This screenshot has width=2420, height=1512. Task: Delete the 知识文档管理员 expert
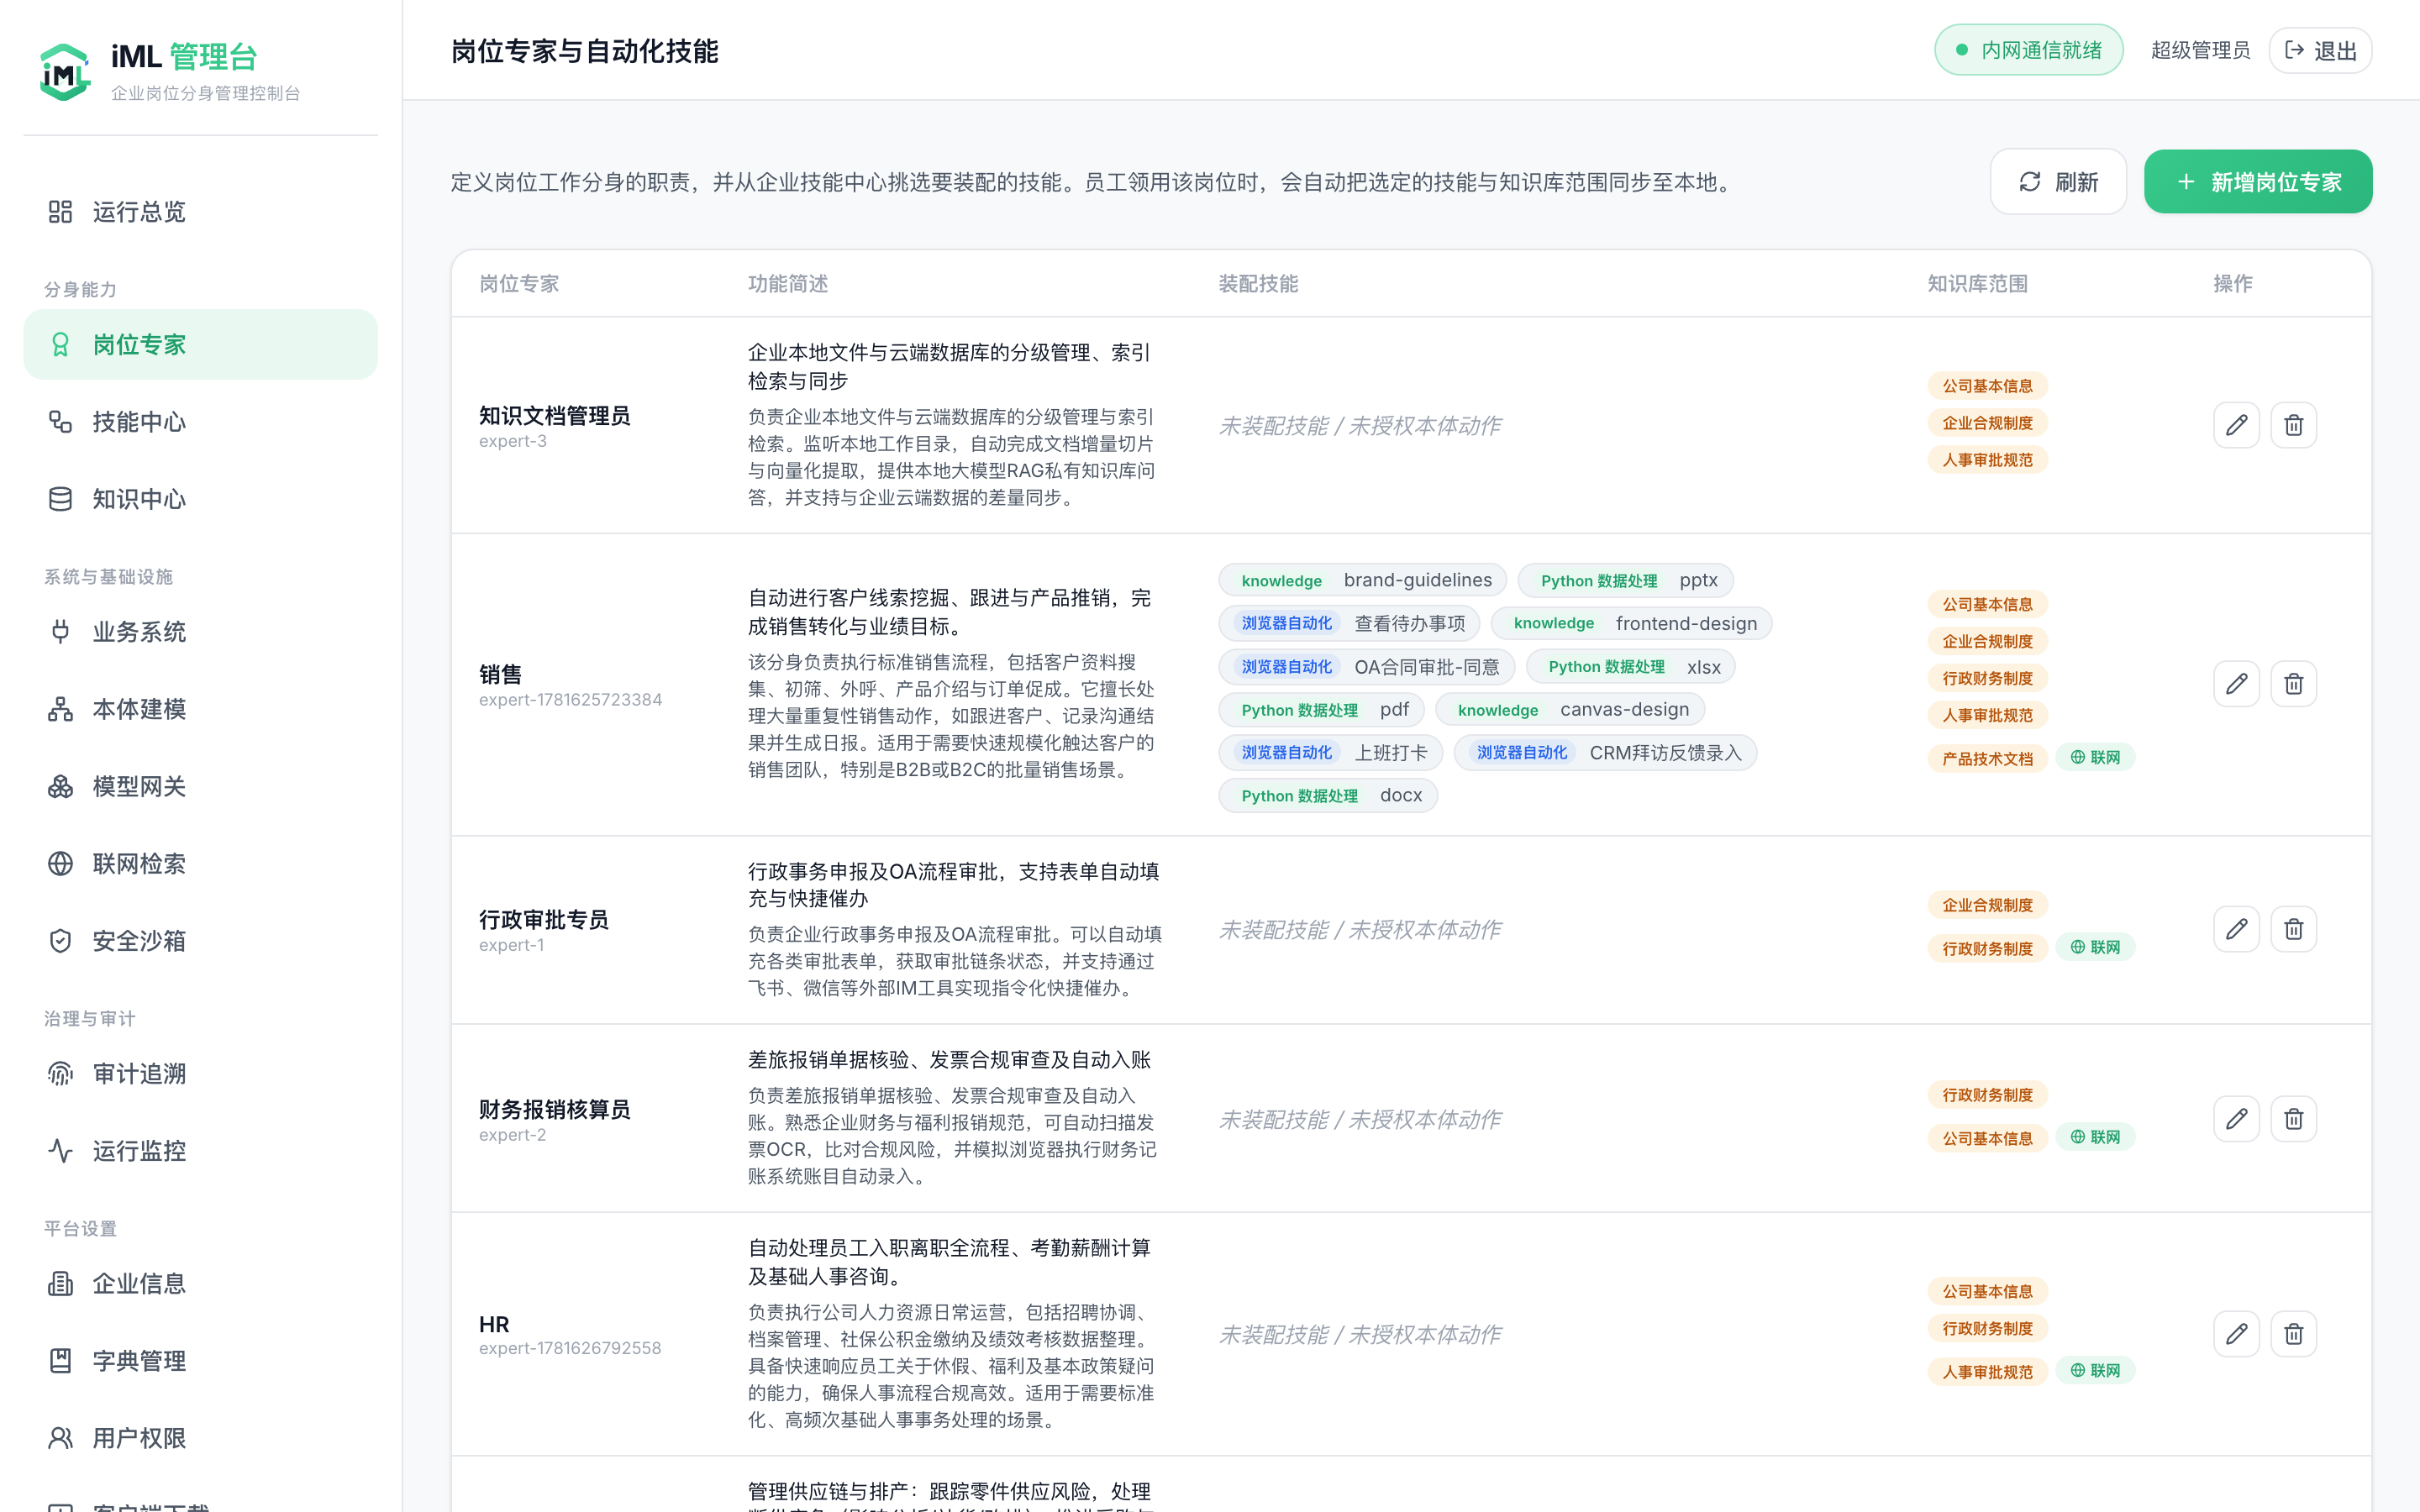click(2293, 426)
